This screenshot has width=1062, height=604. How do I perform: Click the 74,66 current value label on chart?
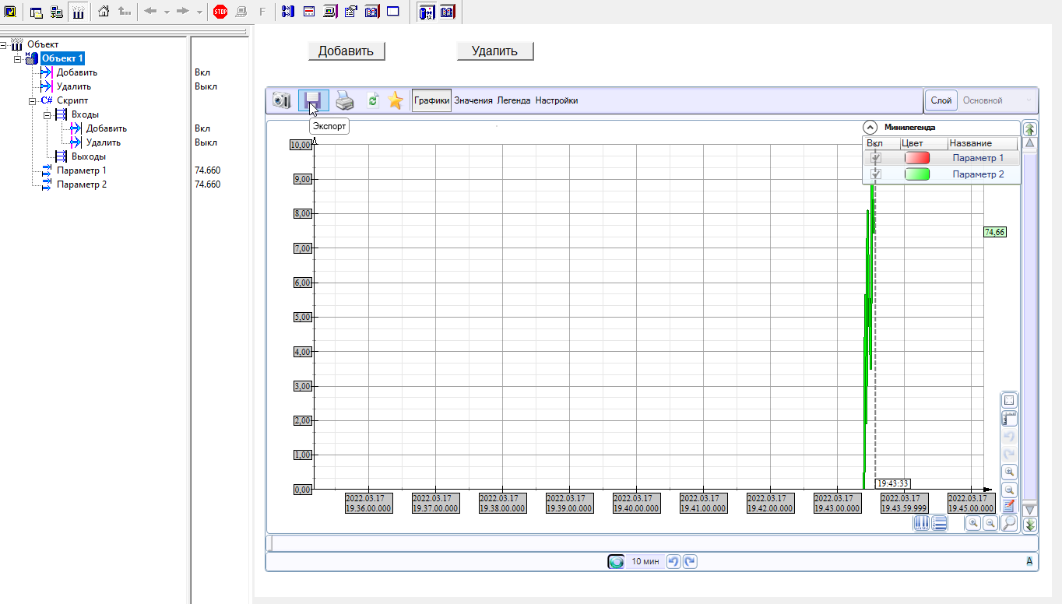click(995, 232)
